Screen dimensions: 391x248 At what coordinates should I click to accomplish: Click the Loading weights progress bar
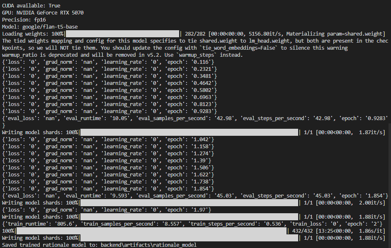[x=122, y=34]
